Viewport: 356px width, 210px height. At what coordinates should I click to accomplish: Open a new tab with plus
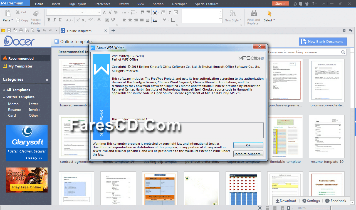(113, 31)
